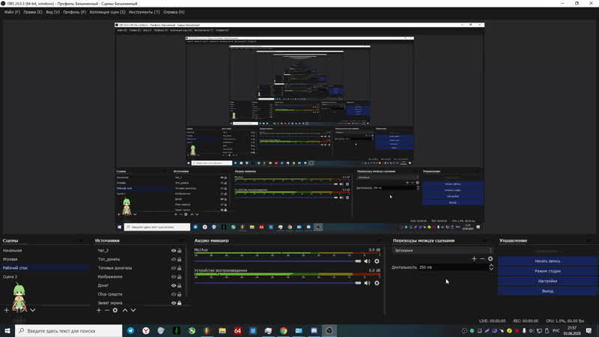Mute the Устройство воспроизведения speaker icon
The width and height of the screenshot is (599, 337).
click(x=367, y=283)
